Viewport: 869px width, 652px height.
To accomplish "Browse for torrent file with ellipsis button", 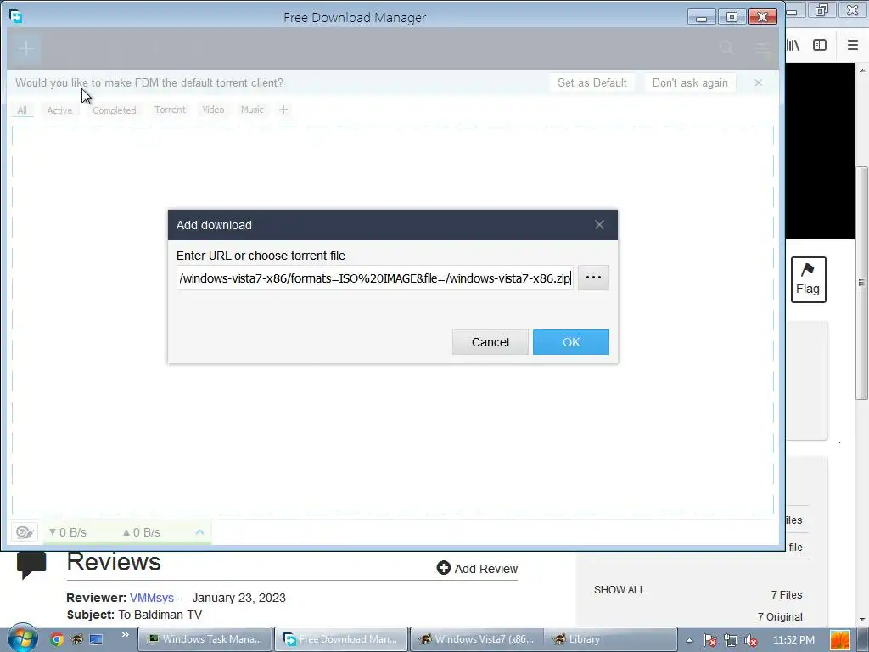I will pos(593,278).
